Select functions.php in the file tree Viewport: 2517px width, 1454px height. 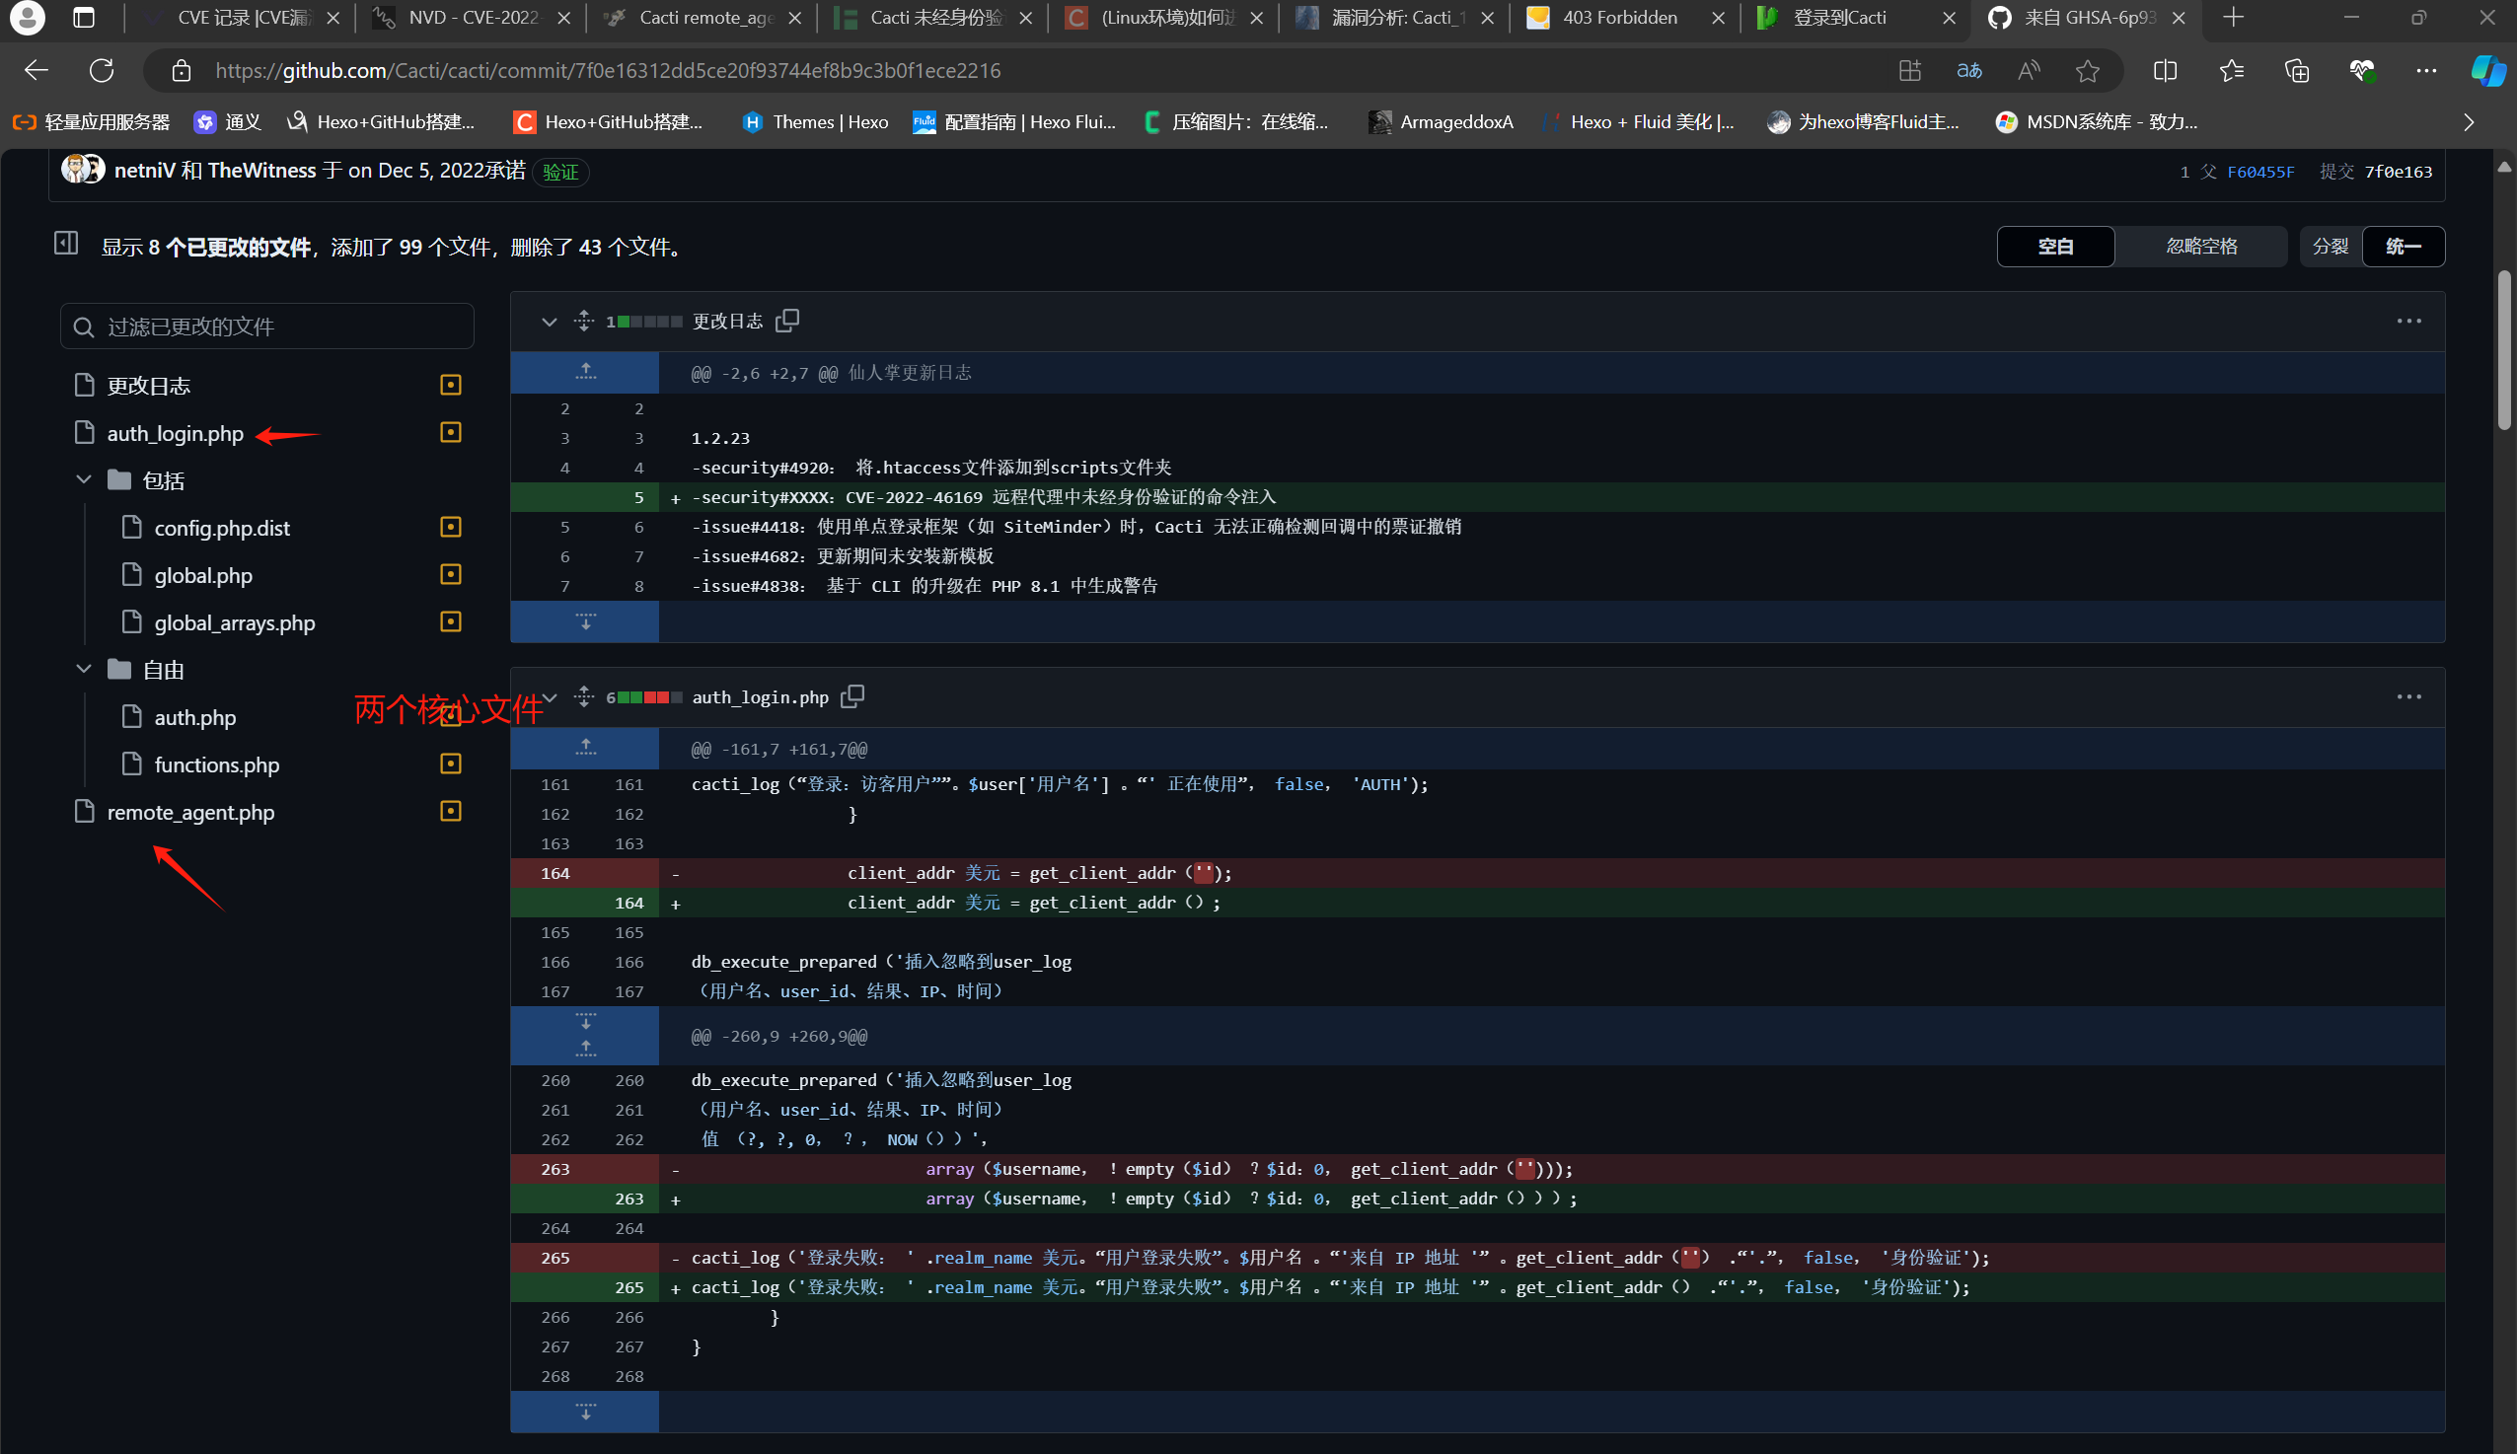coord(217,764)
